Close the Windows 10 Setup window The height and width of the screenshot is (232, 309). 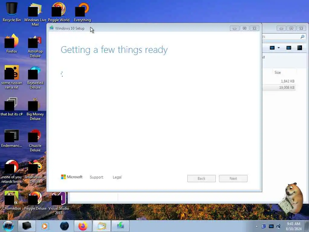[x=255, y=28]
